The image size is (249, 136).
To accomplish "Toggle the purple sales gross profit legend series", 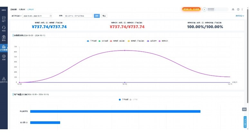I will [163, 41].
